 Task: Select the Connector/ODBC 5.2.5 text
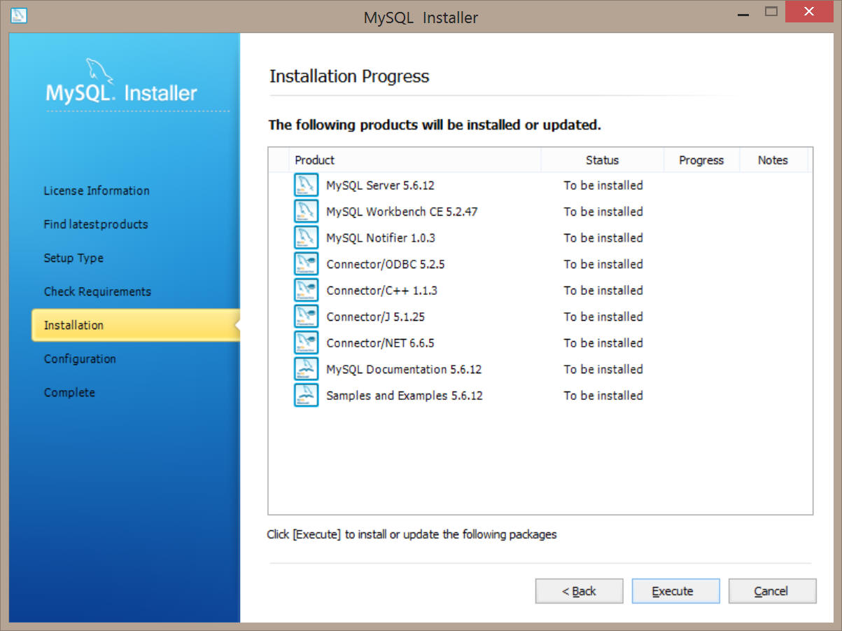[x=386, y=264]
